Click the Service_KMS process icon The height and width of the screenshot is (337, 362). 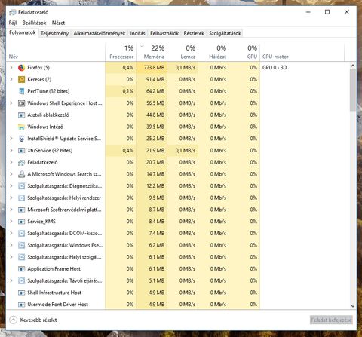pyautogui.click(x=21, y=222)
